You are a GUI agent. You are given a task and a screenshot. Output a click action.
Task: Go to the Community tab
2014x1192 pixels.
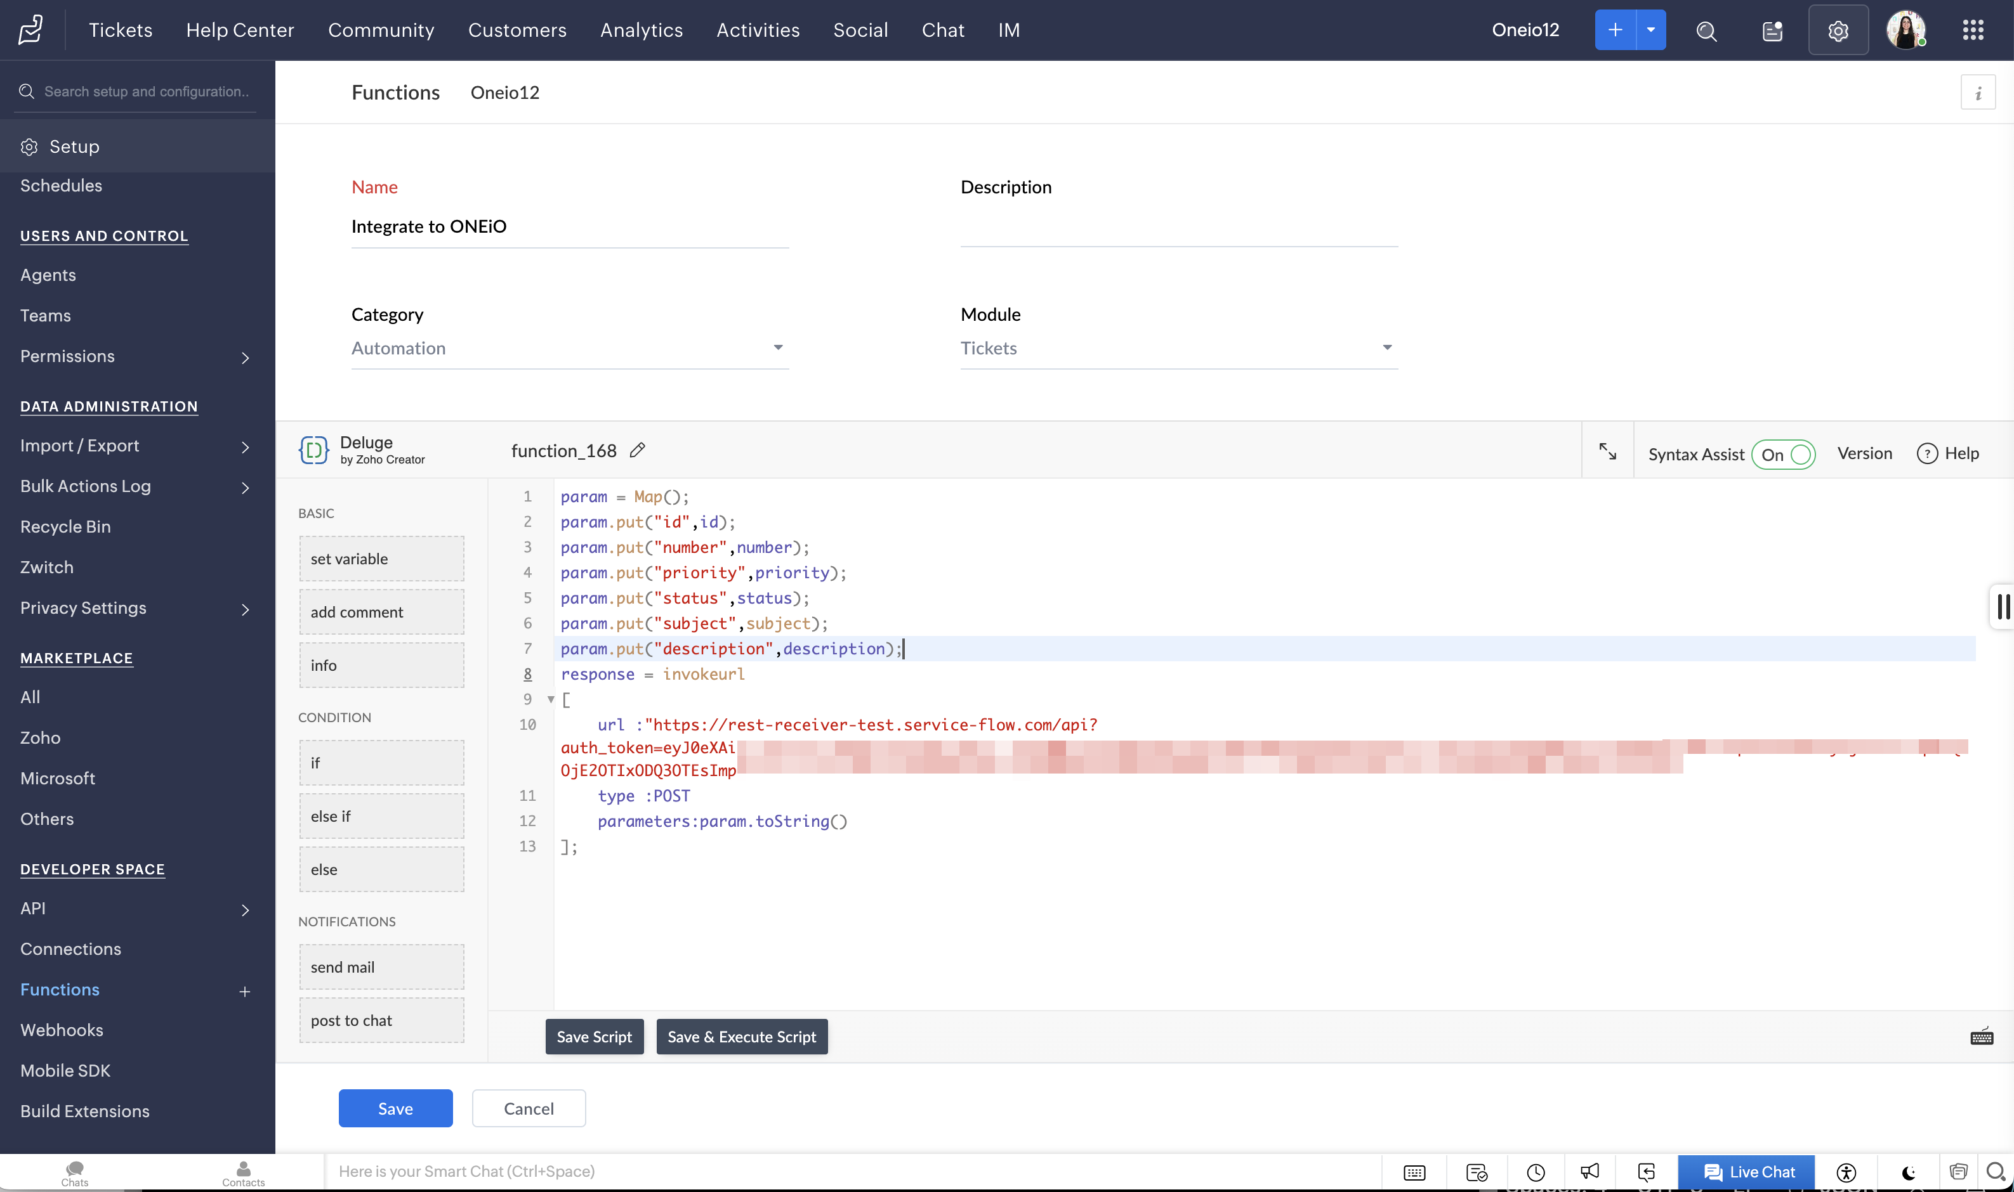click(381, 30)
